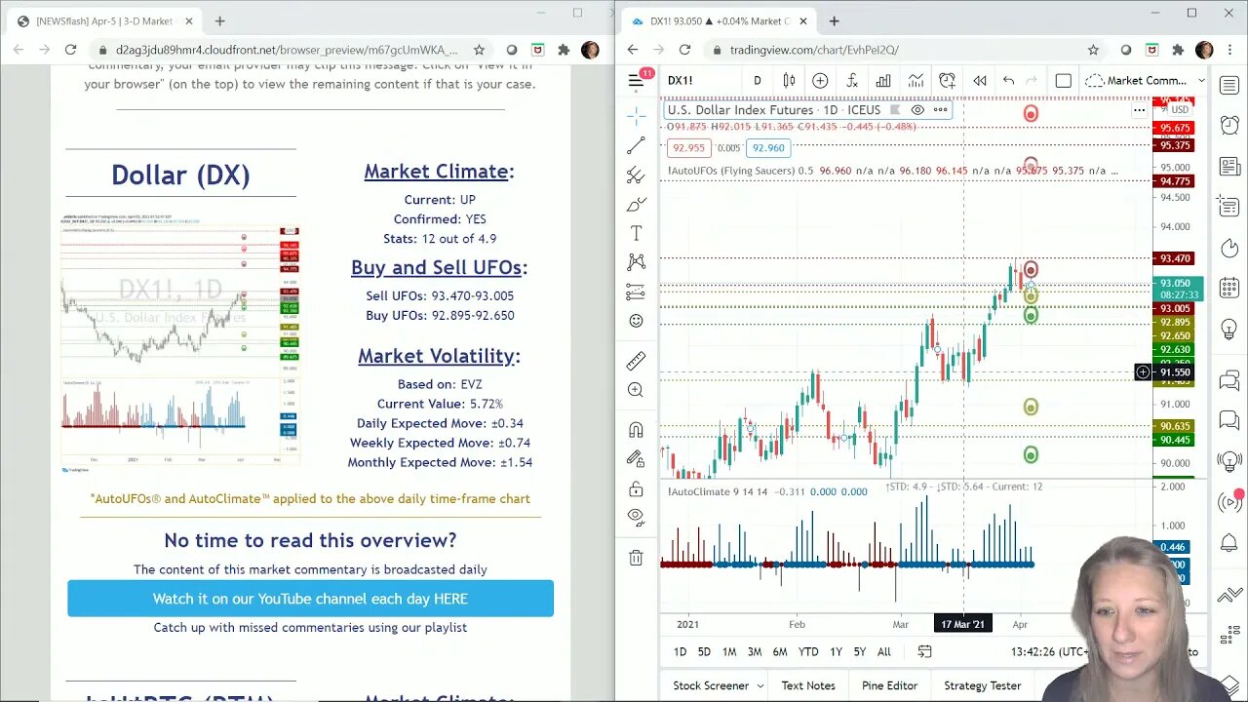Image resolution: width=1248 pixels, height=702 pixels.
Task: Select the Pitchfork drawing tool
Action: [x=636, y=175]
